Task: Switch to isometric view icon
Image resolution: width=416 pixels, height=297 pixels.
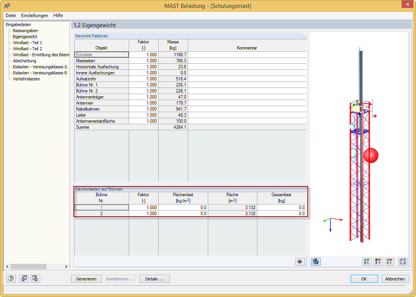Action: tap(403, 262)
